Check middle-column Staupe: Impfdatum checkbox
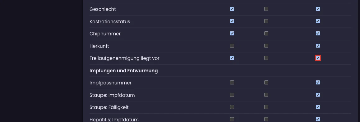The width and height of the screenshot is (360, 122). coord(266,95)
